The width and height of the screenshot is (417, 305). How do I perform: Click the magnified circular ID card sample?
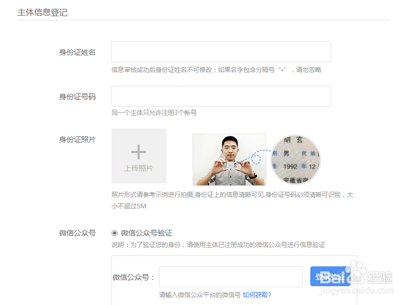pyautogui.click(x=296, y=160)
